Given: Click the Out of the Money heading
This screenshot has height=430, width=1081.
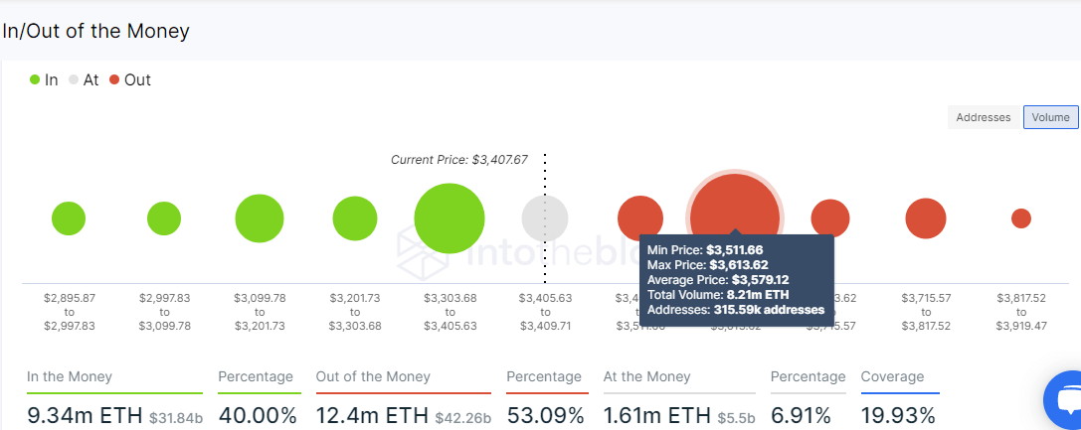Looking at the screenshot, I should click(x=373, y=377).
